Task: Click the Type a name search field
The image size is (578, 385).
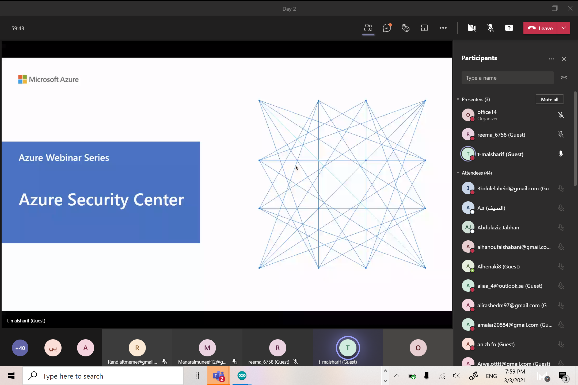Action: [507, 78]
